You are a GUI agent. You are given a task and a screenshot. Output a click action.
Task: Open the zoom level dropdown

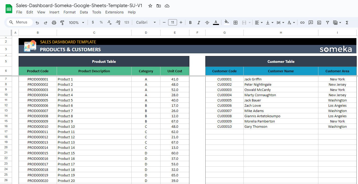[x=76, y=22]
